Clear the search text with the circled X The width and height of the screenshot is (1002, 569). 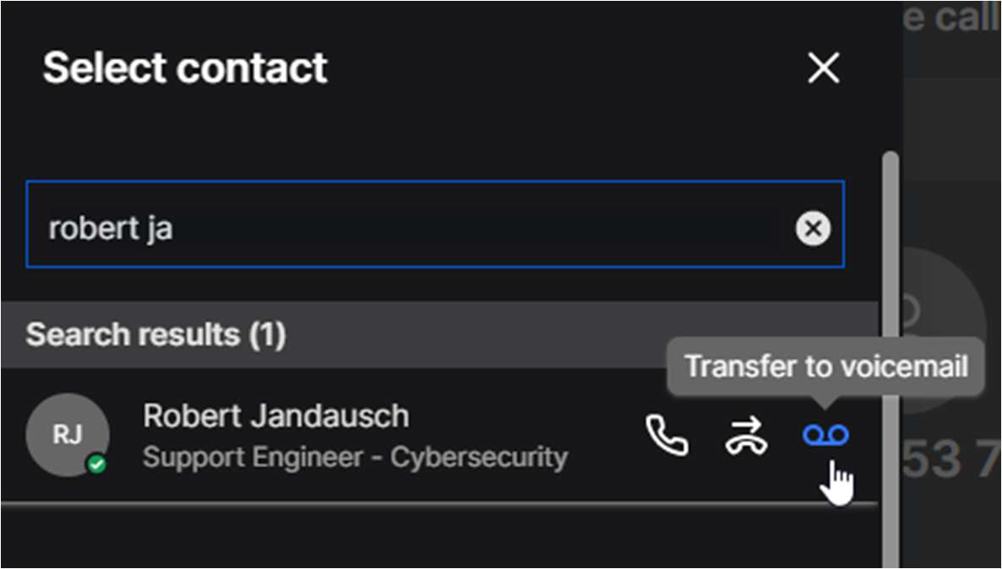click(x=813, y=228)
